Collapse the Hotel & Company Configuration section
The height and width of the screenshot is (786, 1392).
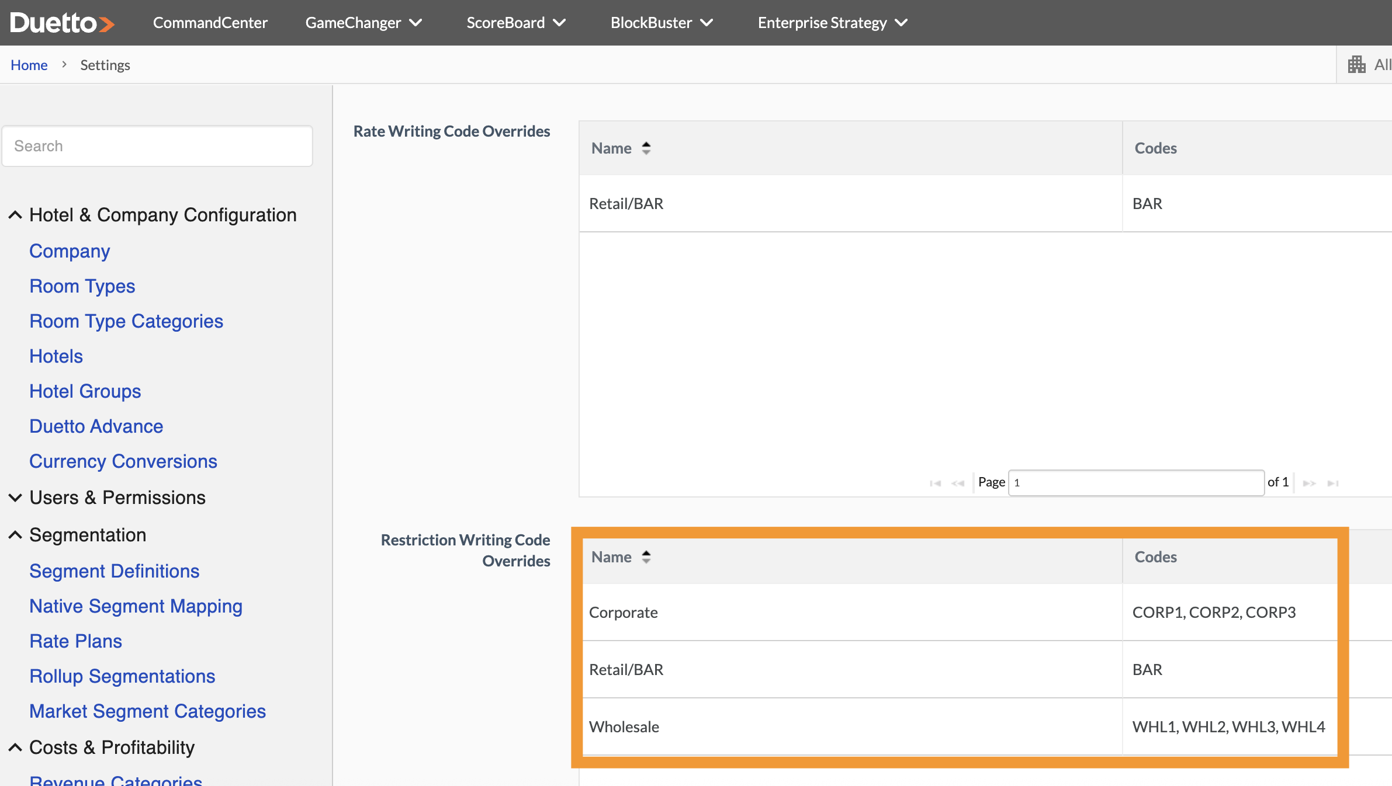(x=15, y=214)
